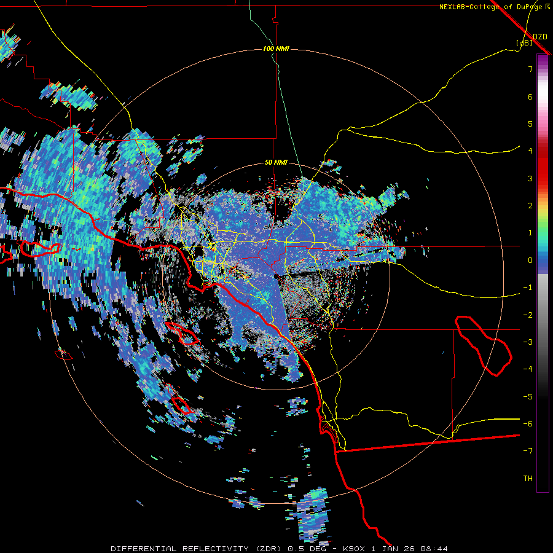Click the 50 NMI range ring label
The height and width of the screenshot is (553, 553).
pos(276,163)
